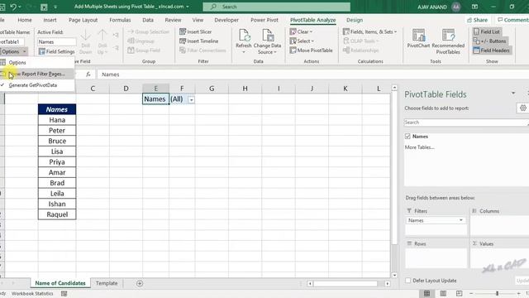The height and width of the screenshot is (298, 529).
Task: Click the formula bar showing Names
Action: (x=312, y=74)
